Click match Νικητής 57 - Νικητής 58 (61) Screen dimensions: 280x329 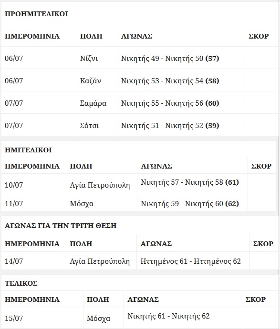(x=190, y=182)
